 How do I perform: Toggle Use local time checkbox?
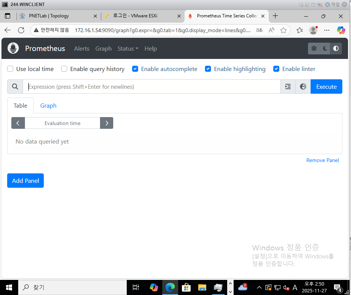point(10,69)
